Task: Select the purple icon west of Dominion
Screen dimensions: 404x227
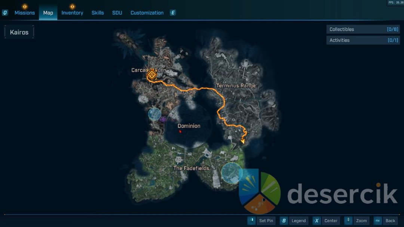Action: point(163,119)
